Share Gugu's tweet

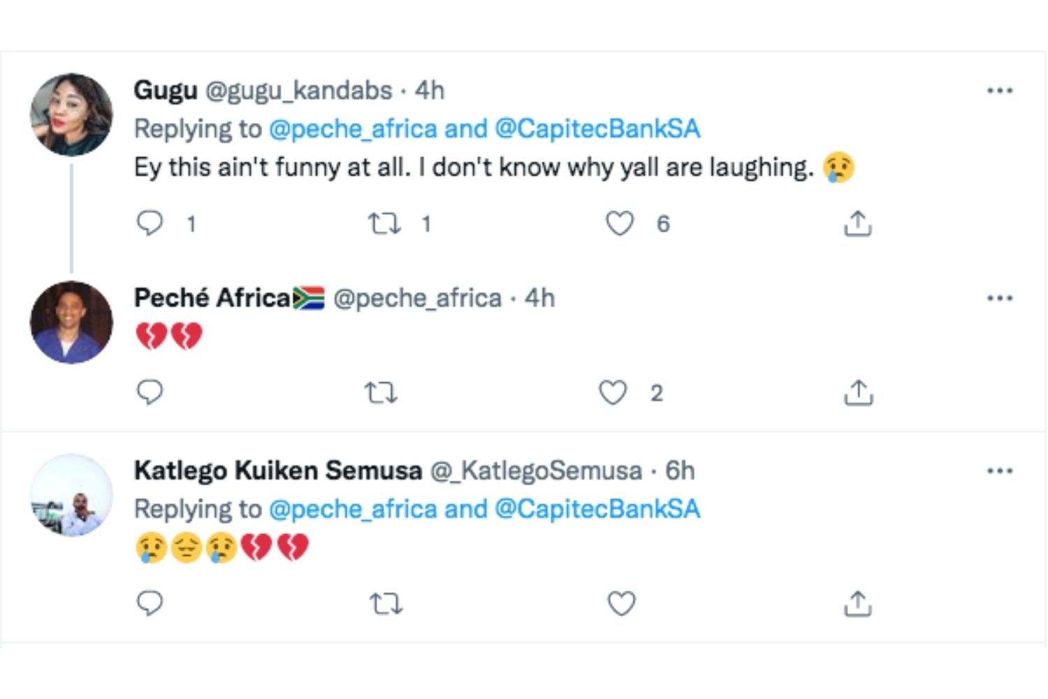coord(857,224)
